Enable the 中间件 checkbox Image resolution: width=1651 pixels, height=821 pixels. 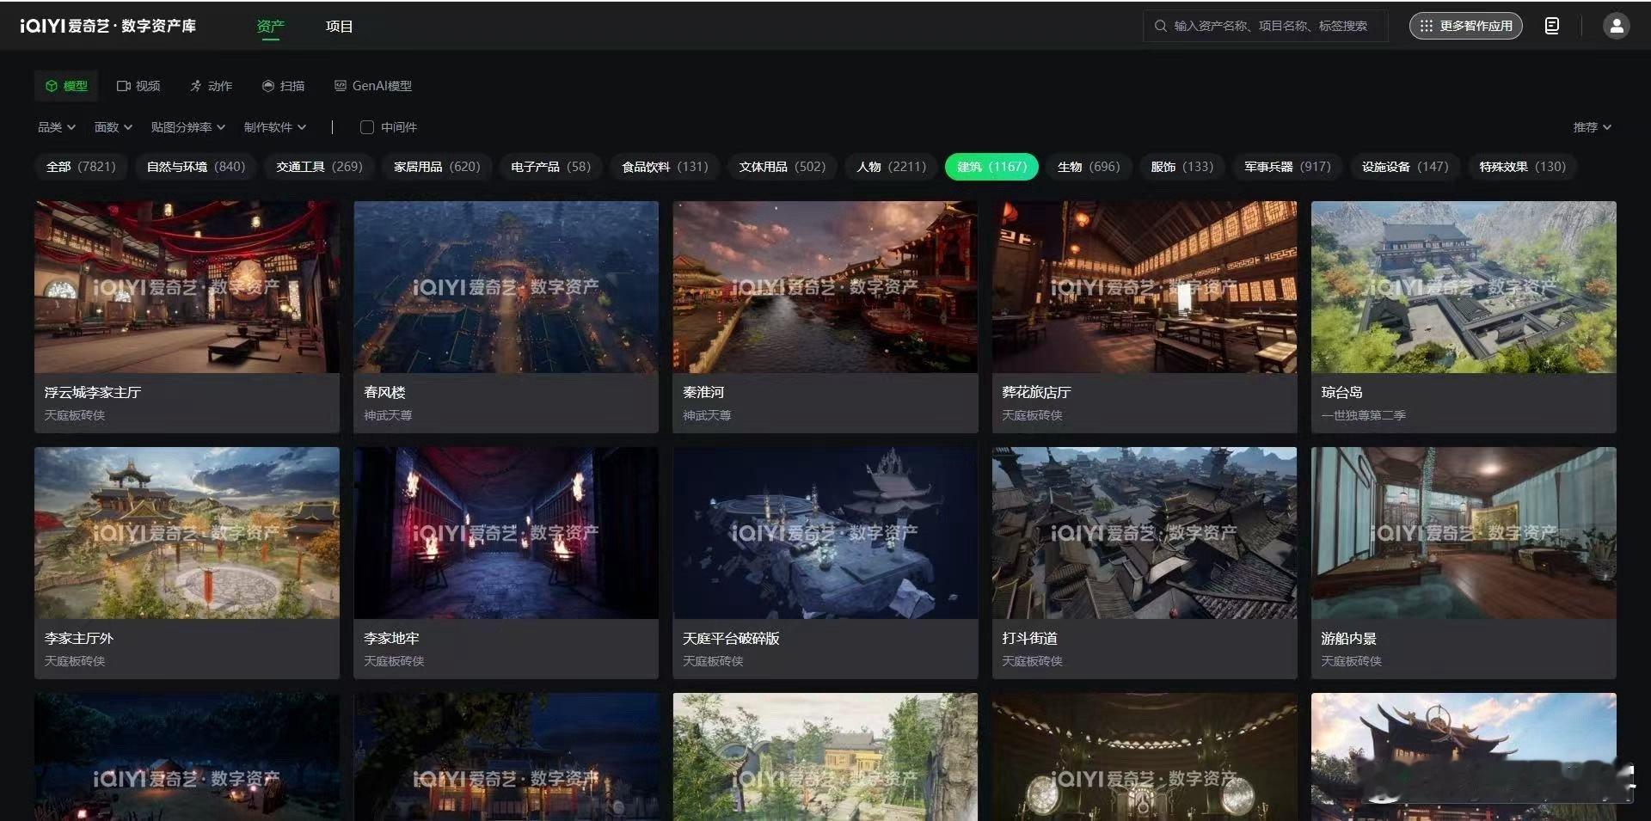click(367, 127)
